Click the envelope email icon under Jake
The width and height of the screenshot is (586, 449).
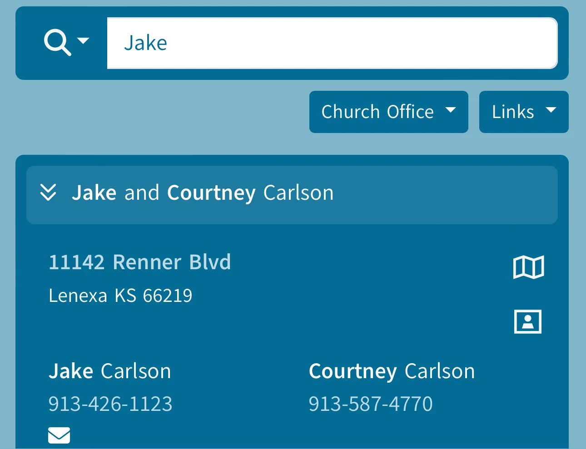click(59, 435)
